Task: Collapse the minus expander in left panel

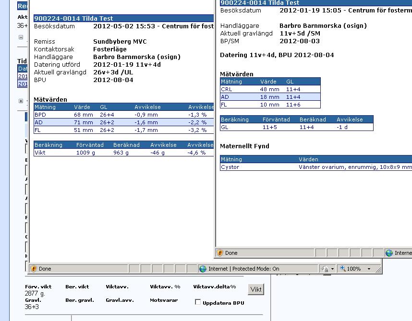Action: 21,37
